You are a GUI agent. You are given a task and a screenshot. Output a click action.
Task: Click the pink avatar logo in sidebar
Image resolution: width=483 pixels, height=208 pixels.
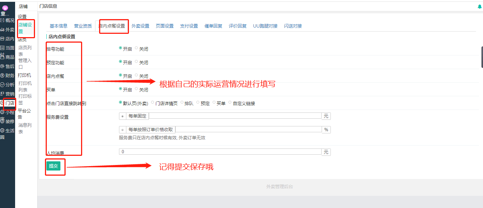pos(5,8)
